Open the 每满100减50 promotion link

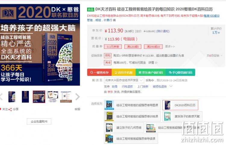(x=212, y=16)
